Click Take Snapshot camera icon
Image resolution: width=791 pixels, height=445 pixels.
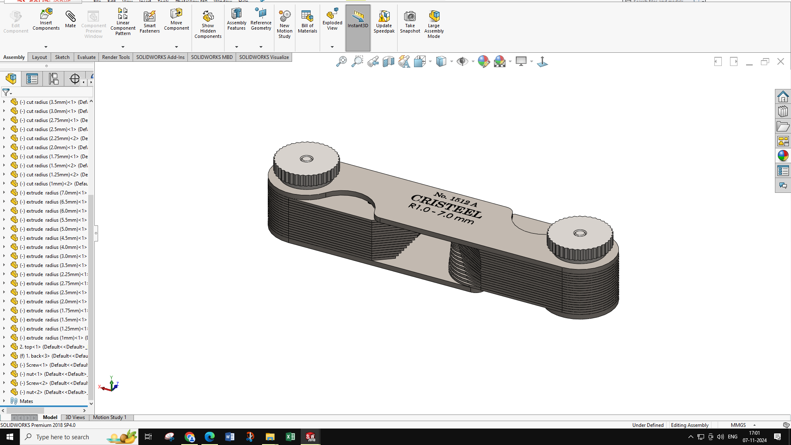pos(410,22)
